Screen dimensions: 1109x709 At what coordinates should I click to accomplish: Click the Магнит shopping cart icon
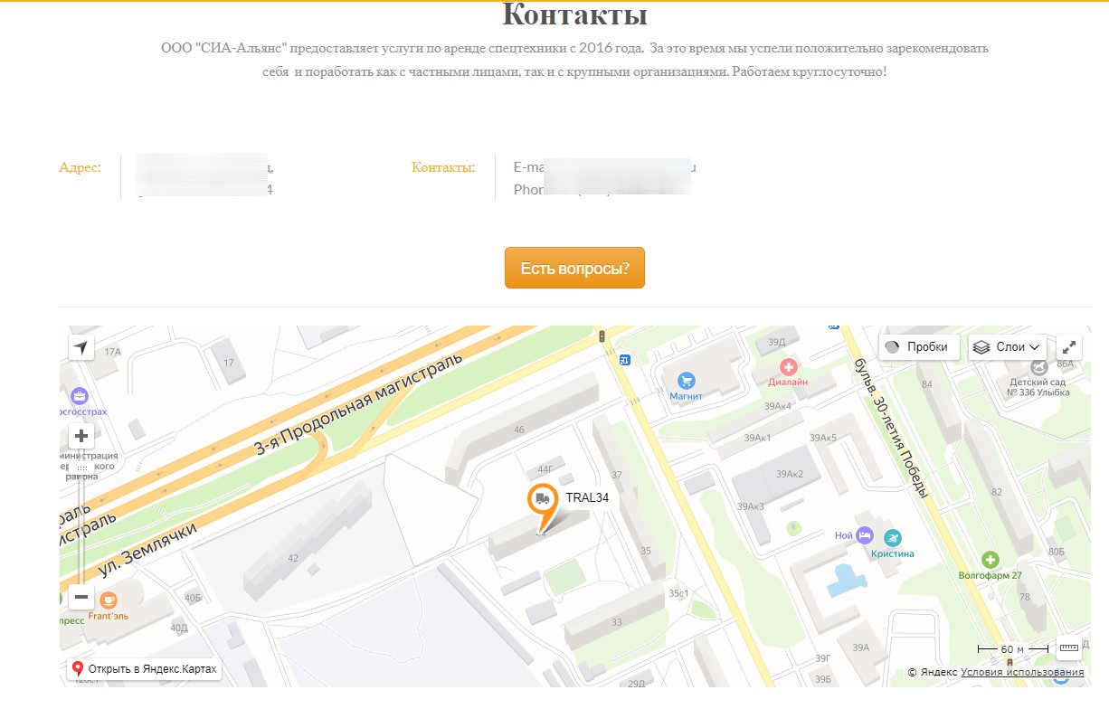(x=686, y=381)
